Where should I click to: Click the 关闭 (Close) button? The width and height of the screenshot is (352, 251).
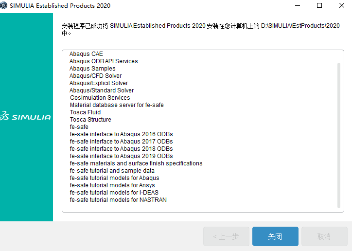click(x=275, y=236)
